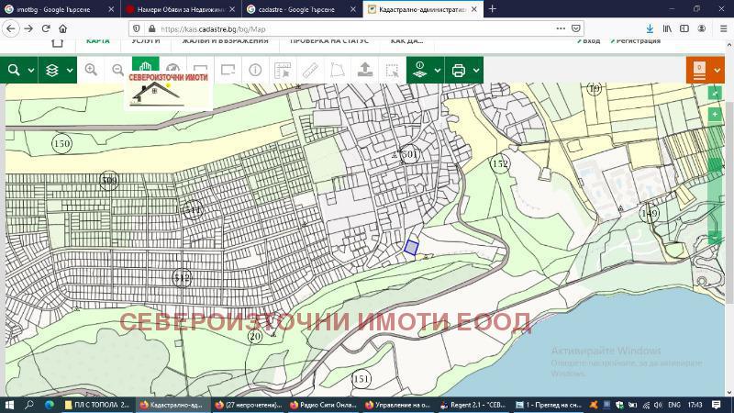Reload the current page
The height and width of the screenshot is (413, 734).
click(46, 28)
